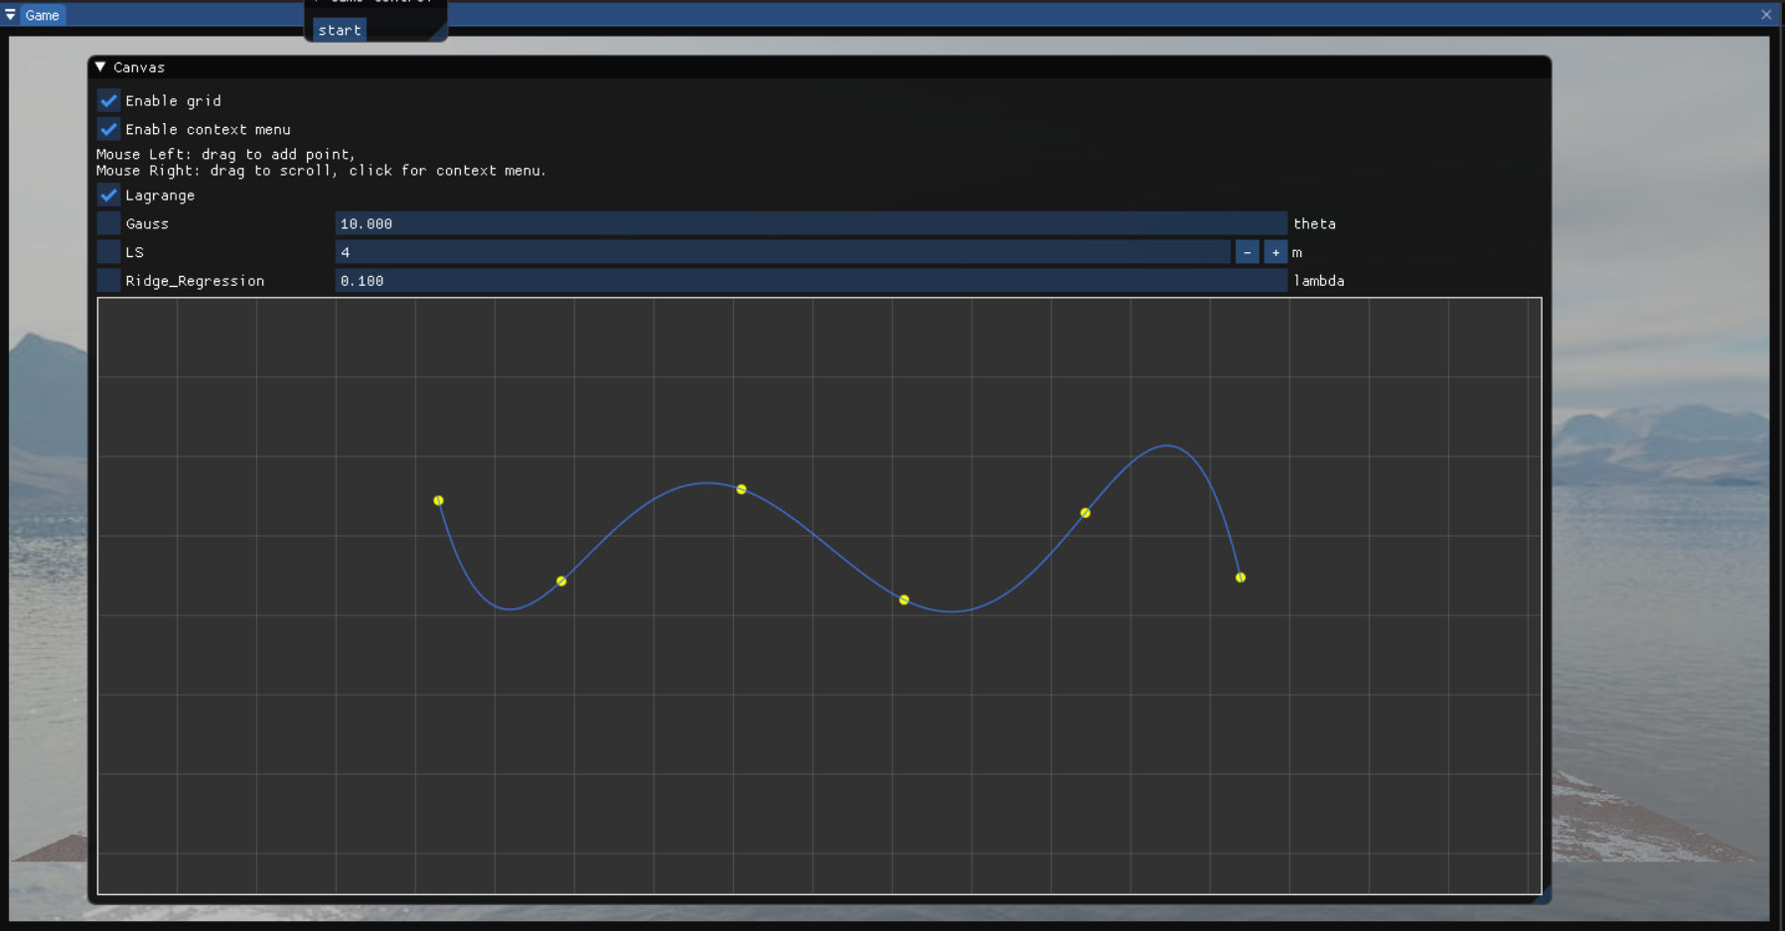Enable the Ridge_Regression checkbox
The image size is (1785, 931).
pos(108,281)
